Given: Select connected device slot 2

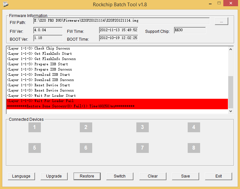Looking at the screenshot, I should pos(86,127).
